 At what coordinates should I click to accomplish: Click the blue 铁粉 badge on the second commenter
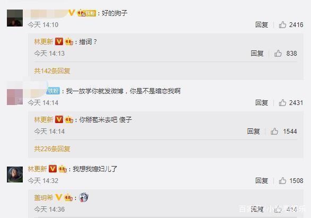click(x=53, y=91)
